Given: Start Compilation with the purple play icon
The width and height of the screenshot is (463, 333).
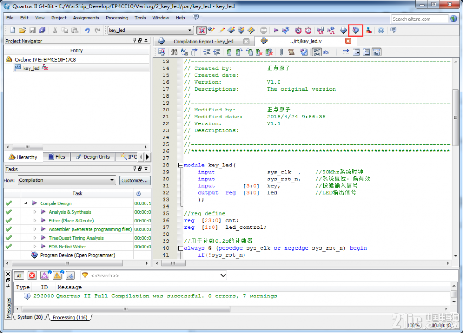Looking at the screenshot, I should pos(276,30).
